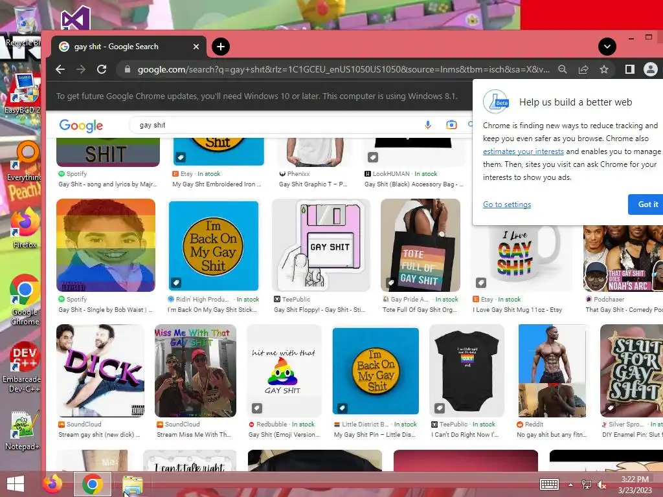Image resolution: width=663 pixels, height=497 pixels.
Task: Open the Bob Waist rainbow album thumbnail
Action: coord(106,245)
